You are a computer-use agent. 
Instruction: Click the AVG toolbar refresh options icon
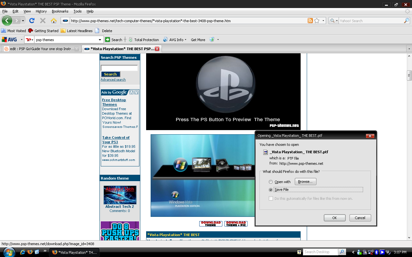[x=212, y=40]
